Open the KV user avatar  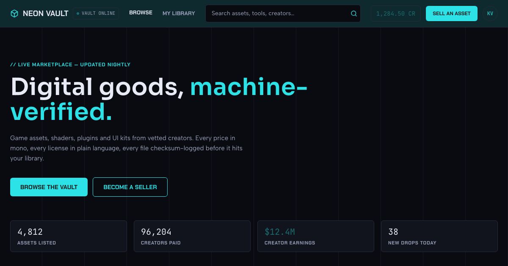490,14
